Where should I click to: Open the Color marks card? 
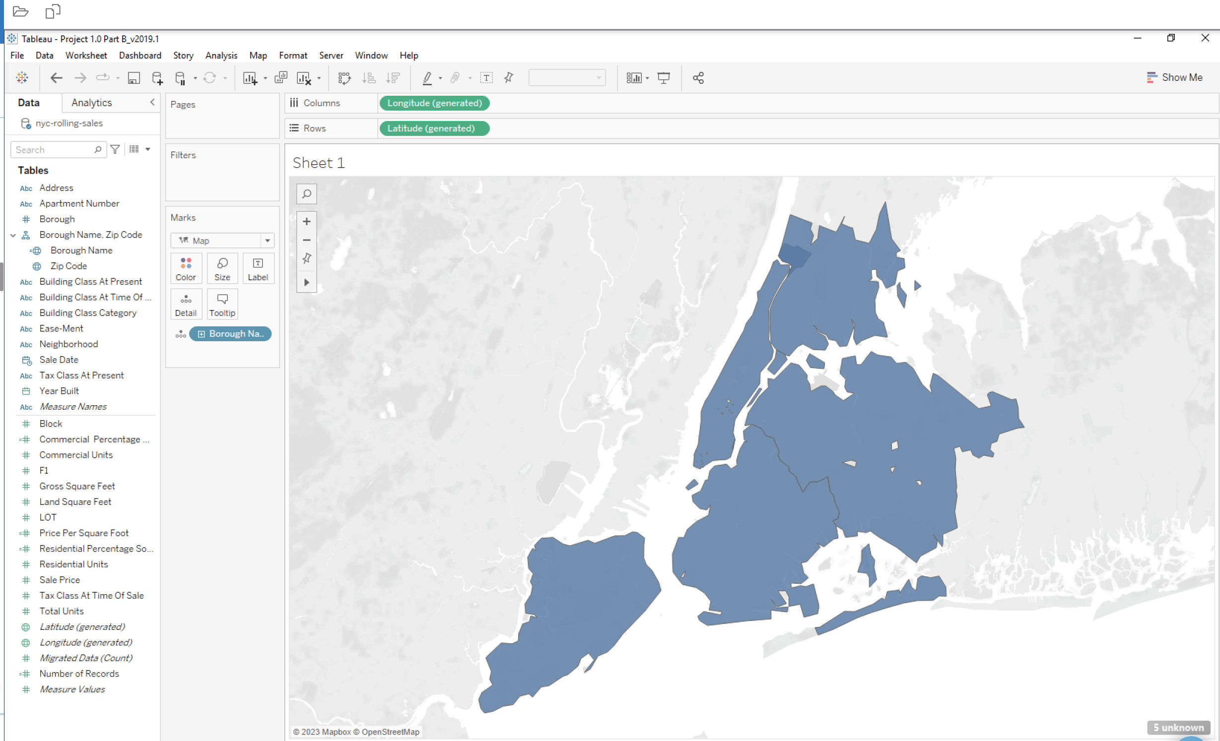186,268
